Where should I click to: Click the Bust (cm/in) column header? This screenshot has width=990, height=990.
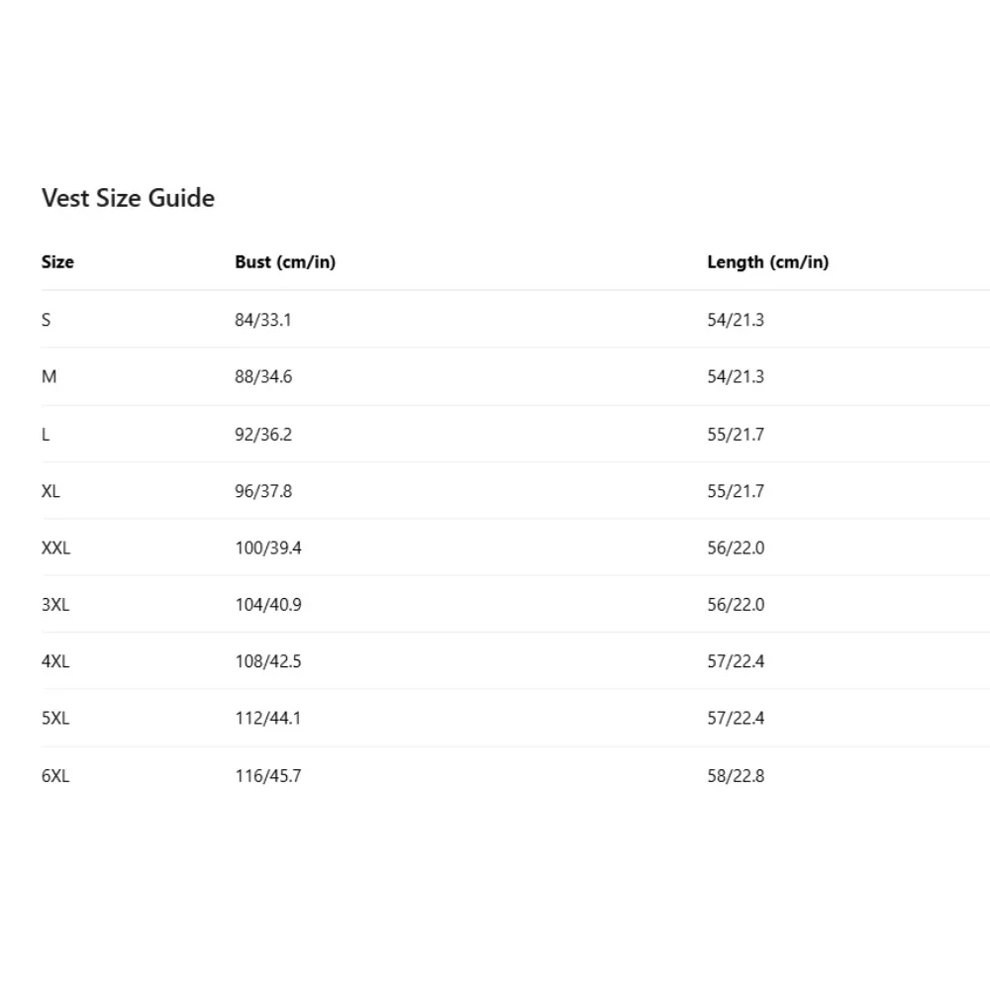click(x=285, y=262)
